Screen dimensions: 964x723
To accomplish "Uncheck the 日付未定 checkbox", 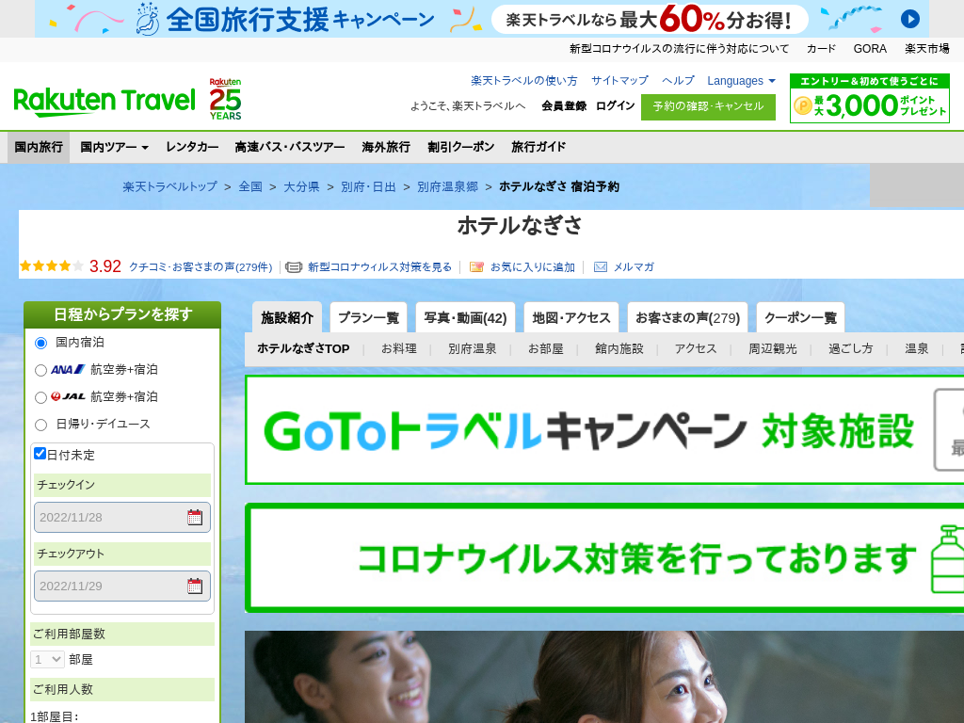I will click(40, 454).
